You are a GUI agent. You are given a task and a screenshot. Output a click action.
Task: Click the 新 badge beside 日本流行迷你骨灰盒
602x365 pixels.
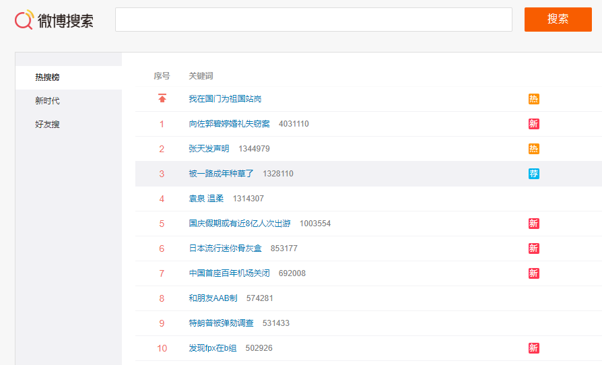(534, 248)
